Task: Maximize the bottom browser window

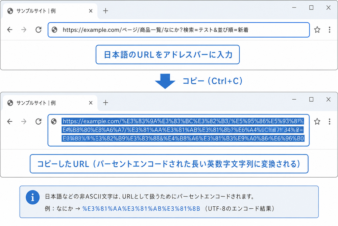Action: 311,99
